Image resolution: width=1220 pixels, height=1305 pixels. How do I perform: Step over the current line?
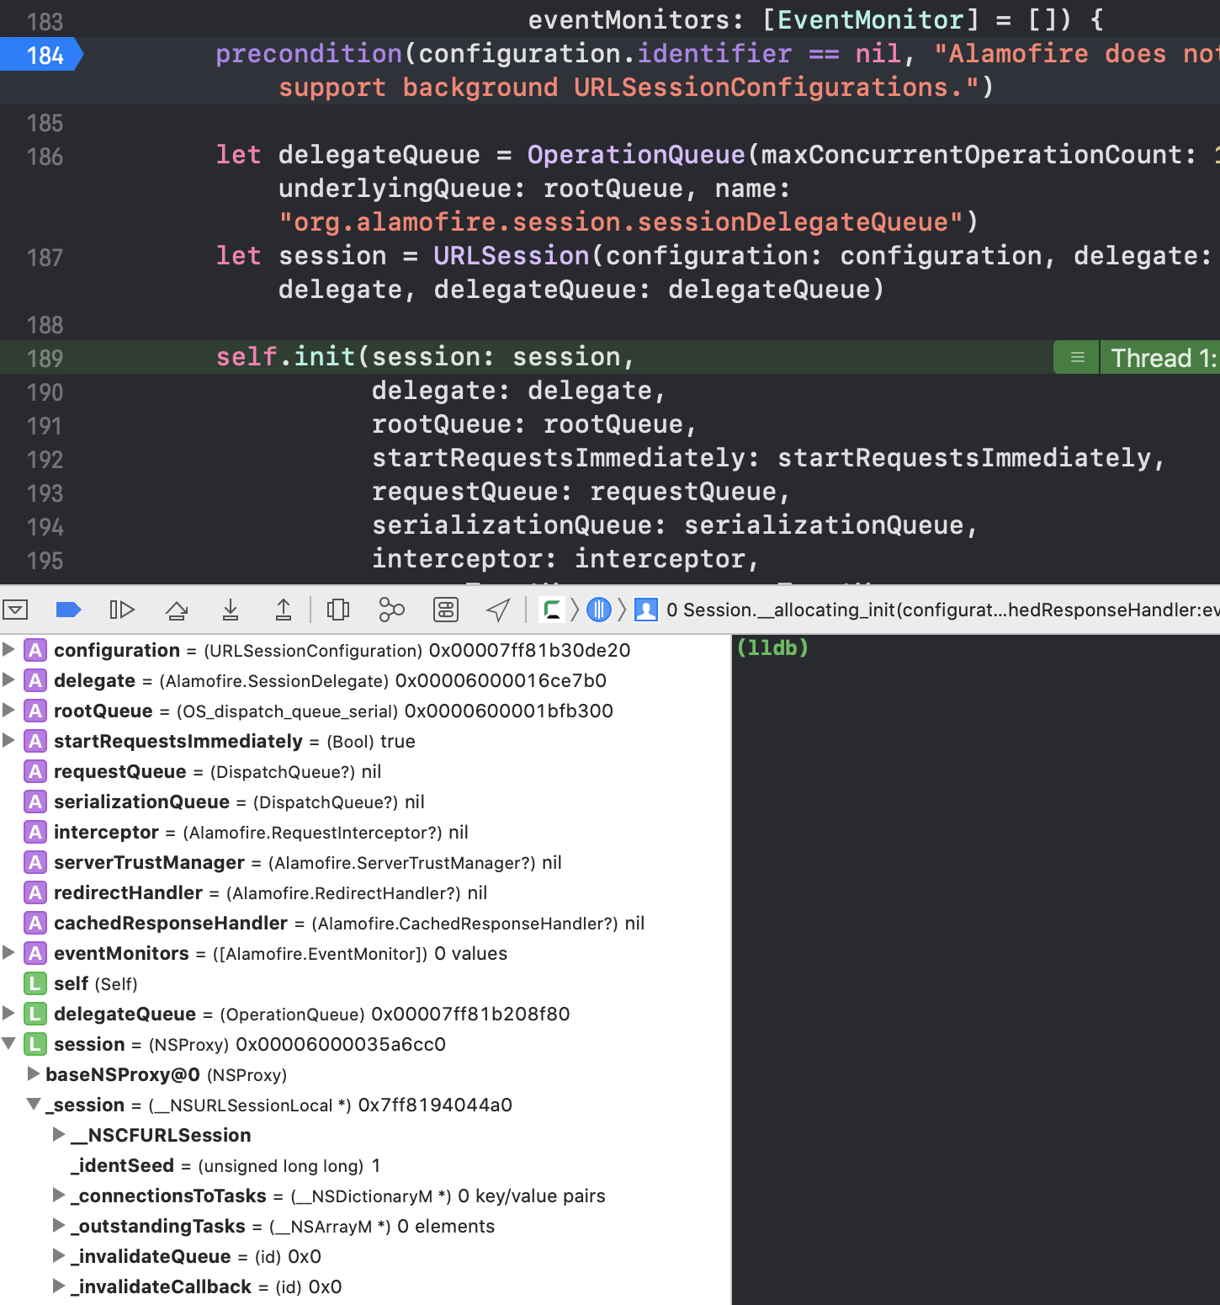[x=177, y=610]
